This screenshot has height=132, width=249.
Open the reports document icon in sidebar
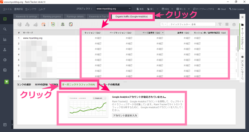click(x=5, y=70)
